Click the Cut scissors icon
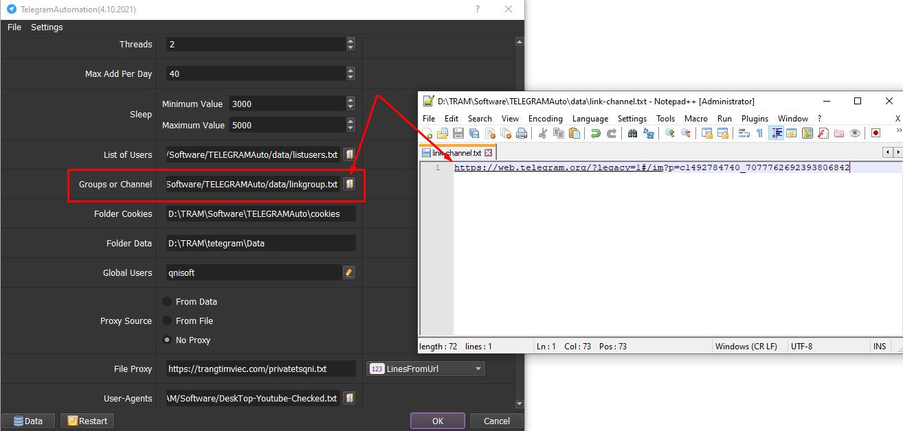This screenshot has height=431, width=903. [543, 133]
